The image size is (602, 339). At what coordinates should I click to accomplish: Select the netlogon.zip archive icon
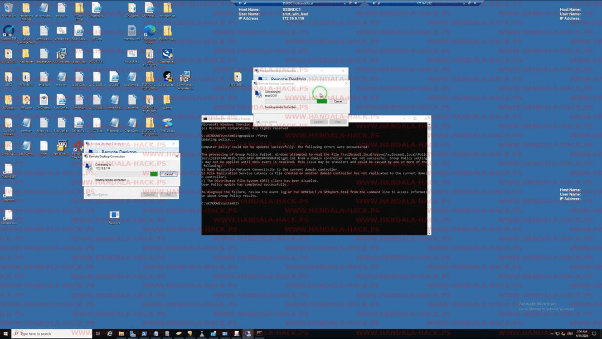[167, 10]
